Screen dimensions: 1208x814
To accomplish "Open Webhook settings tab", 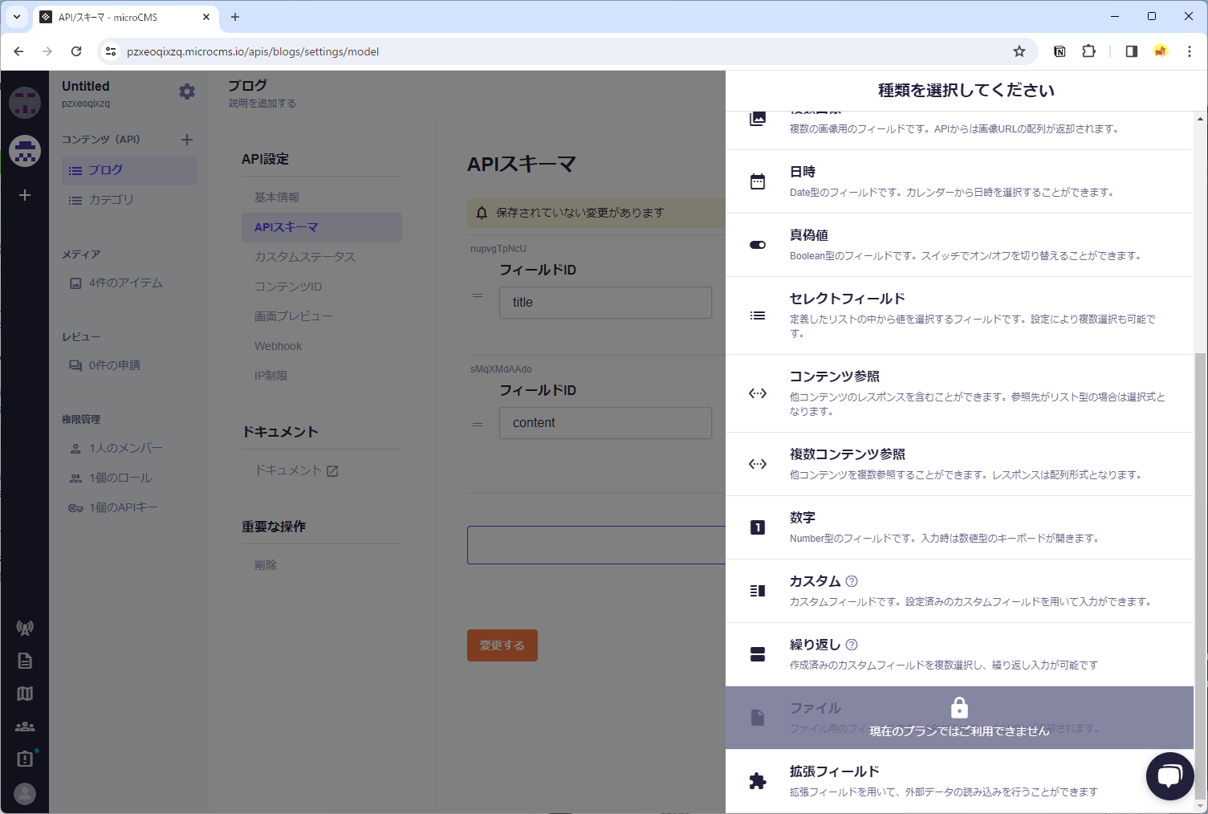I will (322, 346).
